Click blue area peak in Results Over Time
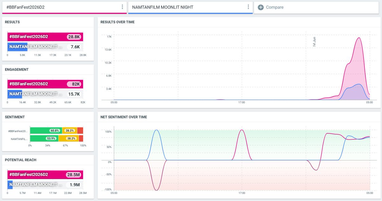This screenshot has width=382, height=201. point(359,84)
